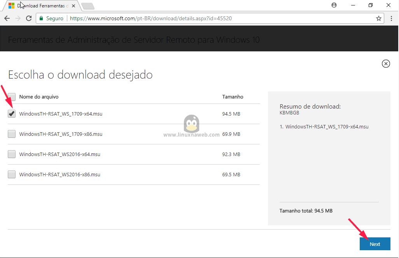Check the WindowsTH-RSAT_WS_1709-x86.msu box
Screen dimensions: 399x258
(x=11, y=134)
